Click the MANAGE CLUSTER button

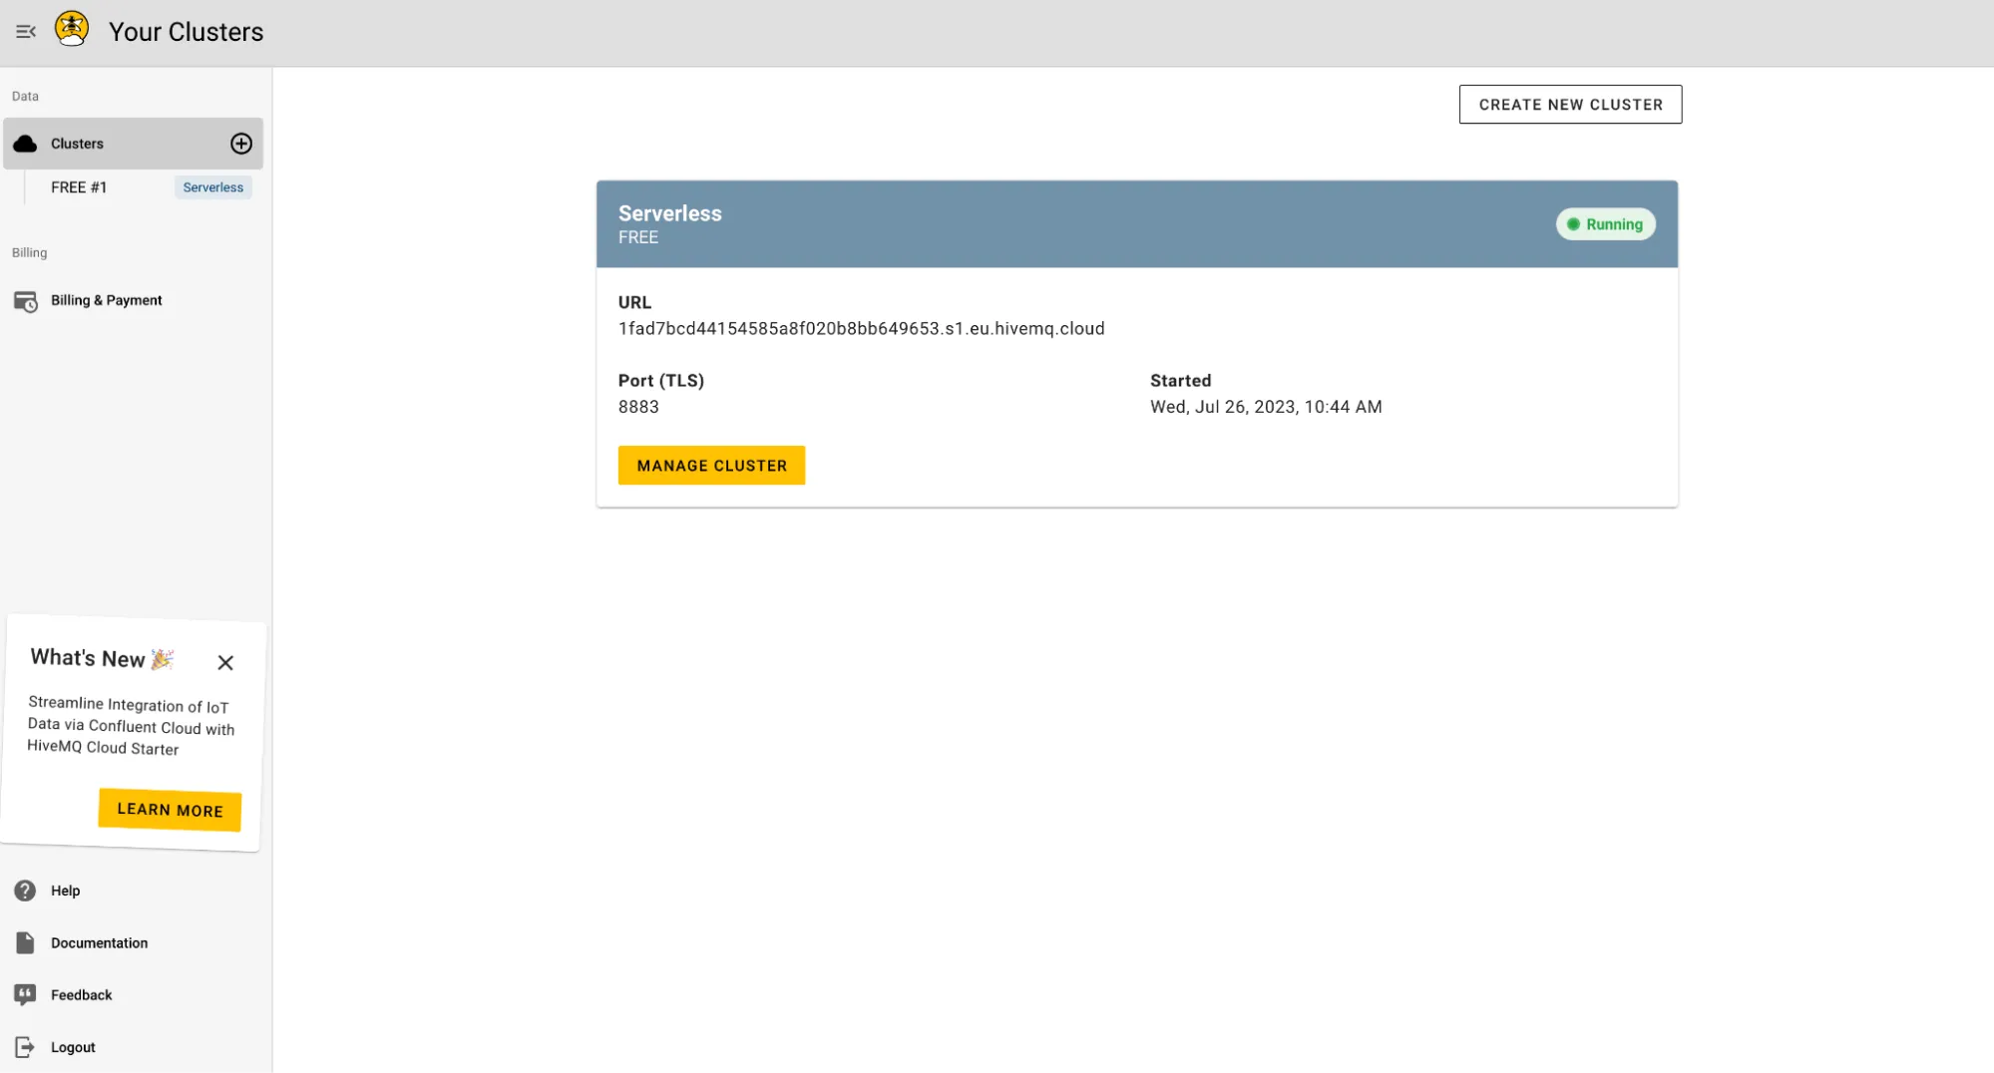pos(711,466)
